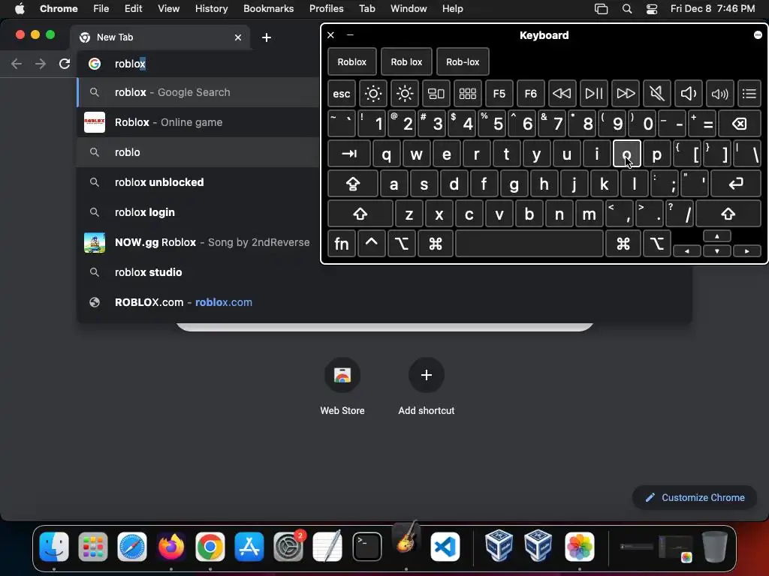Click the Customize Chrome button
Screen dimensions: 769x576
(x=695, y=498)
